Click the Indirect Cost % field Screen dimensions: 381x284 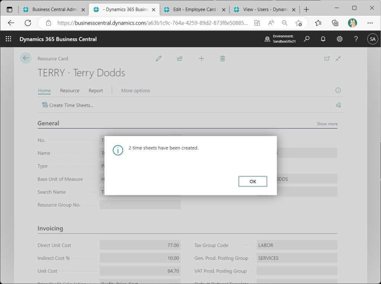pyautogui.click(x=140, y=258)
